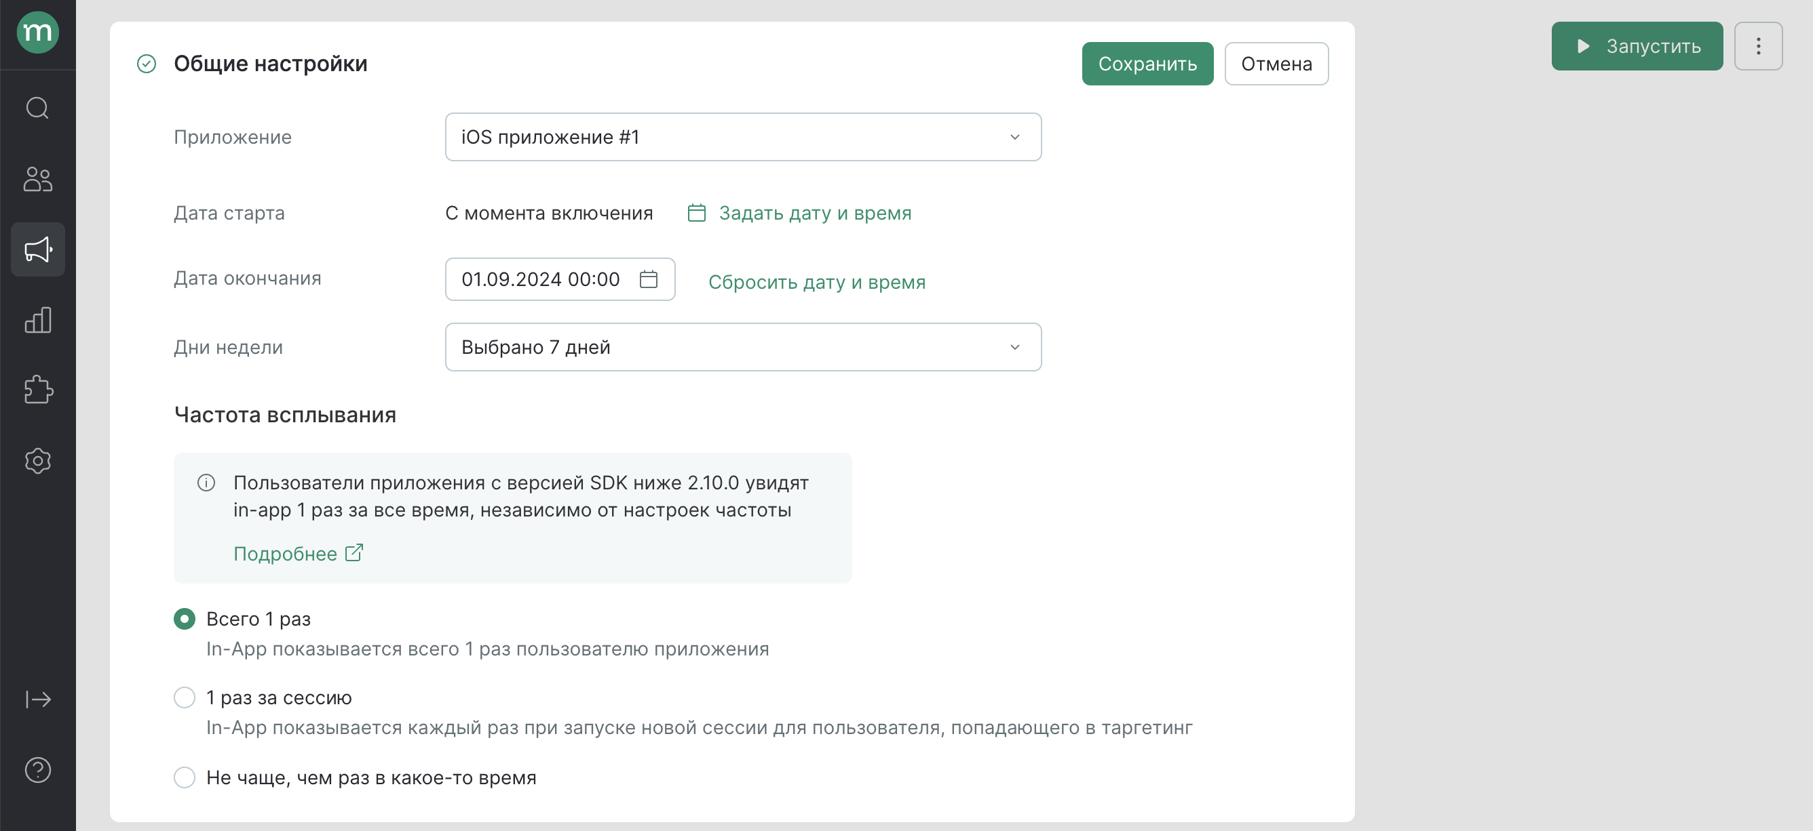Image resolution: width=1813 pixels, height=831 pixels.
Task: Open the megaphone sidebar section
Action: [38, 249]
